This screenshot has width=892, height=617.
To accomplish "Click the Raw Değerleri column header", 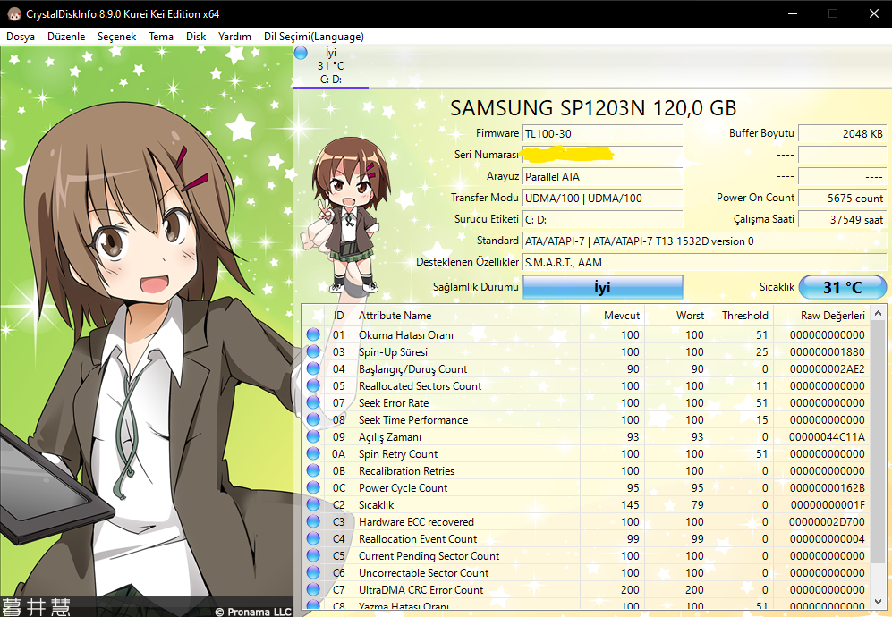I will [x=832, y=316].
